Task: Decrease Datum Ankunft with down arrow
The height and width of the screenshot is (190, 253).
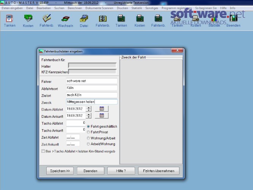Action: click(89, 117)
